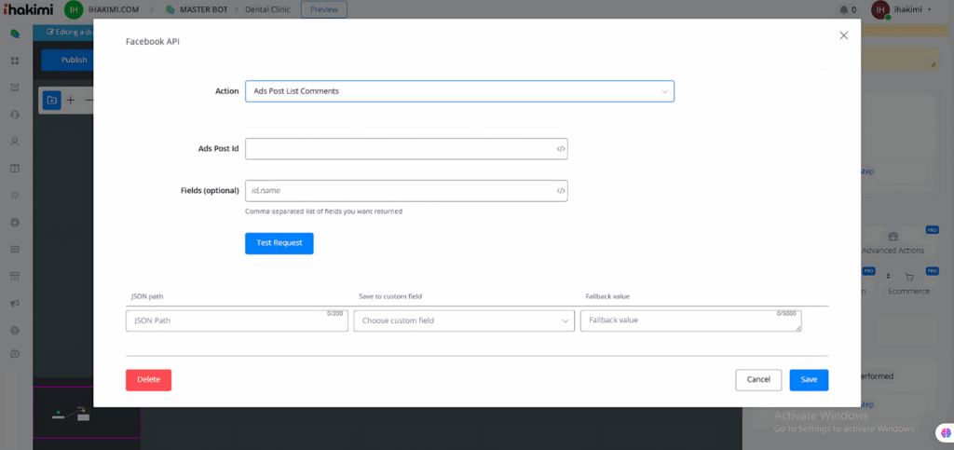Click the add-folder icon in the flow toolbar
Screen dimensions: 954x450
[51, 100]
